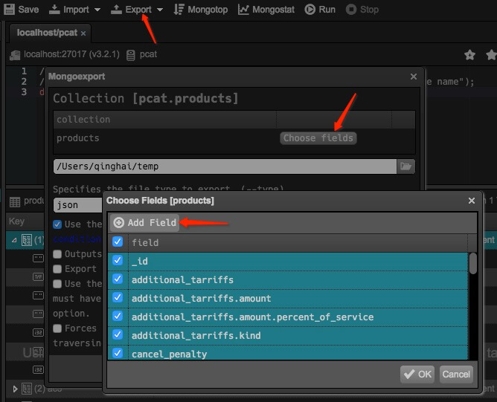Click the products result table icon

[x=15, y=201]
